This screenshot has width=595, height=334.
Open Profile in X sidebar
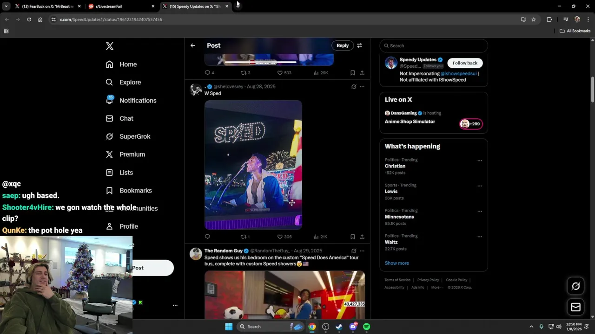coord(122,226)
